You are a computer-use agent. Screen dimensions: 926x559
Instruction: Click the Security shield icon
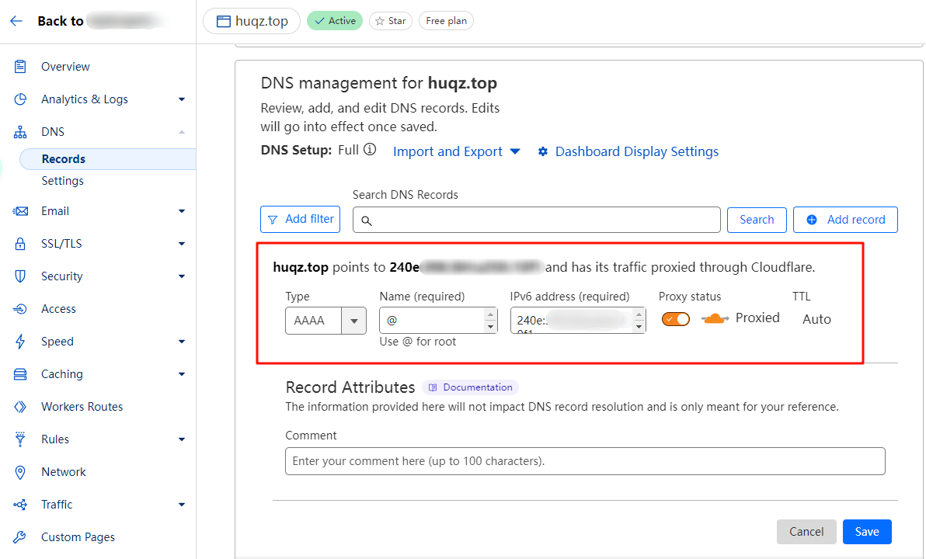[x=21, y=276]
